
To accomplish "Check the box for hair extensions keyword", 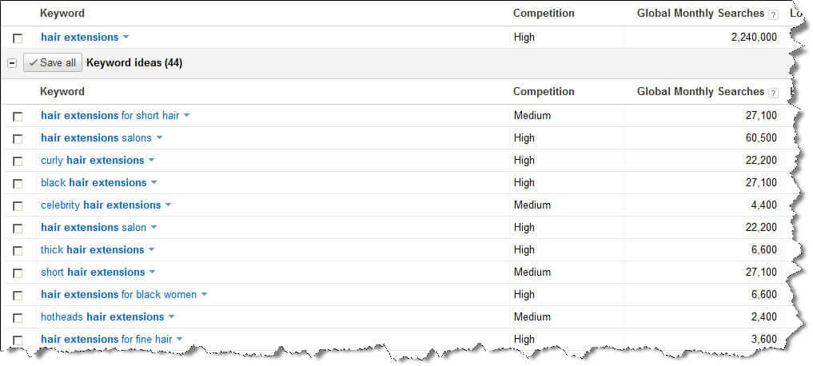I will 18,38.
